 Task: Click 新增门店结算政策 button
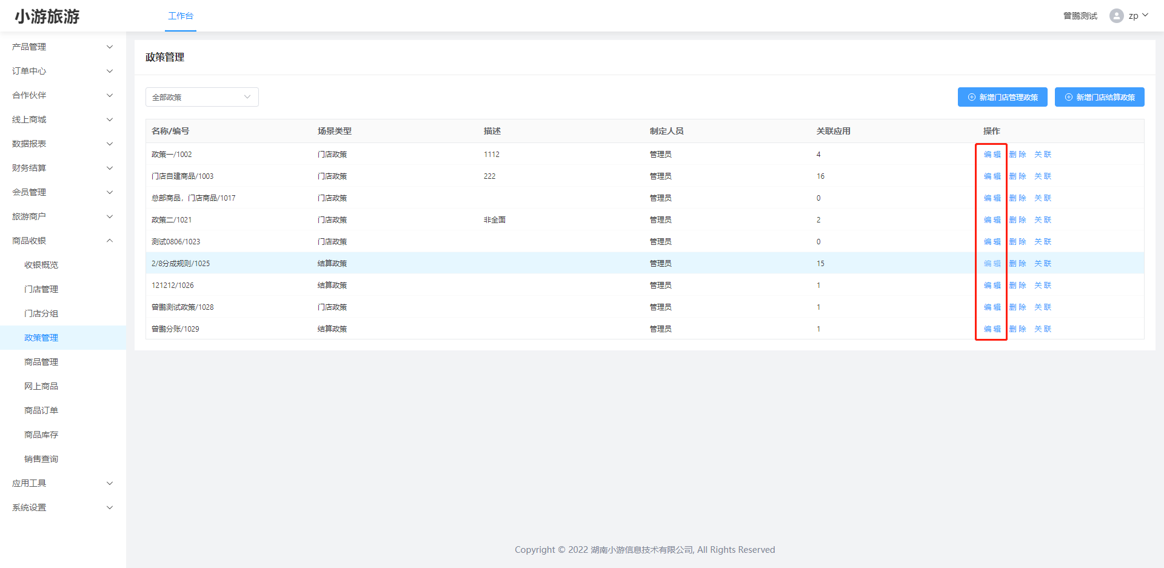pos(1099,97)
